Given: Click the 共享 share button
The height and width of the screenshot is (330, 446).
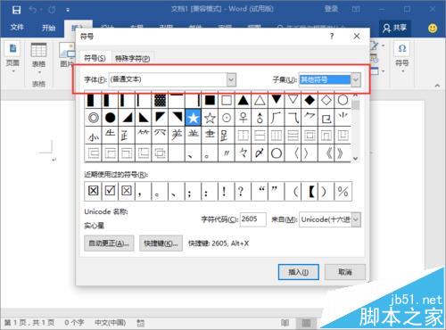Looking at the screenshot, I should [395, 28].
